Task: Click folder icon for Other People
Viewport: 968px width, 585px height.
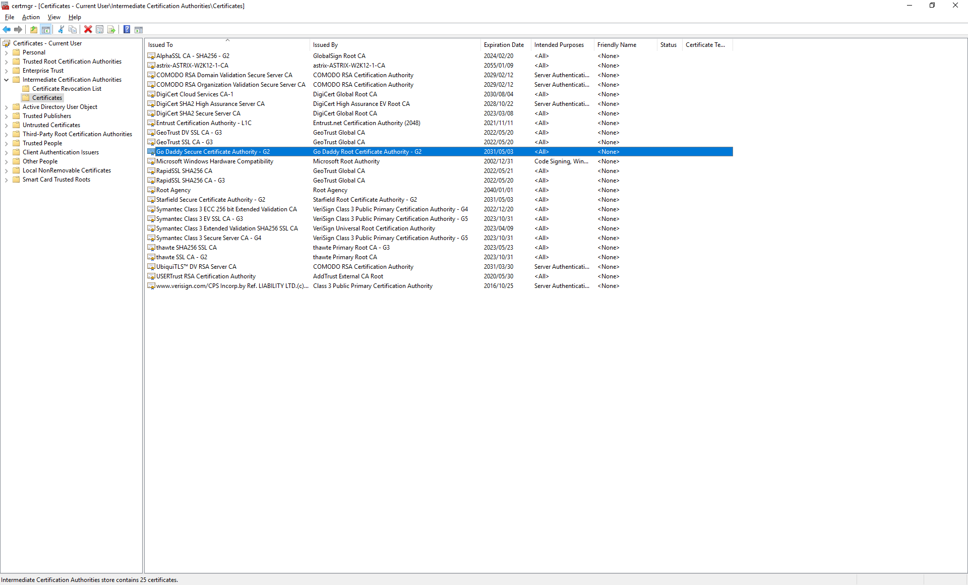Action: click(x=16, y=161)
